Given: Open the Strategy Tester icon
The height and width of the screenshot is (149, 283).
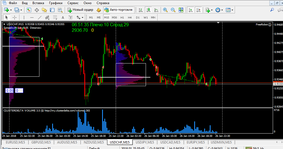Looking at the screenshot, I should pyautogui.click(x=60, y=10).
